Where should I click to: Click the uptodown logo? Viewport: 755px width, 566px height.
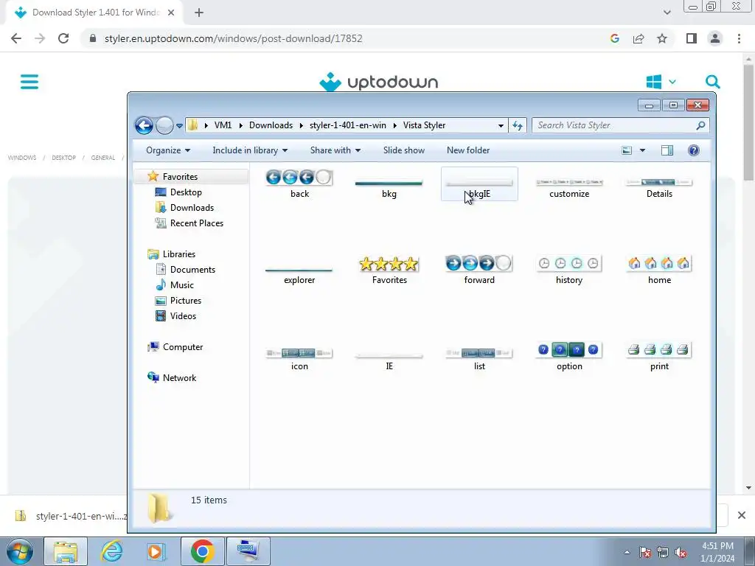pos(378,82)
